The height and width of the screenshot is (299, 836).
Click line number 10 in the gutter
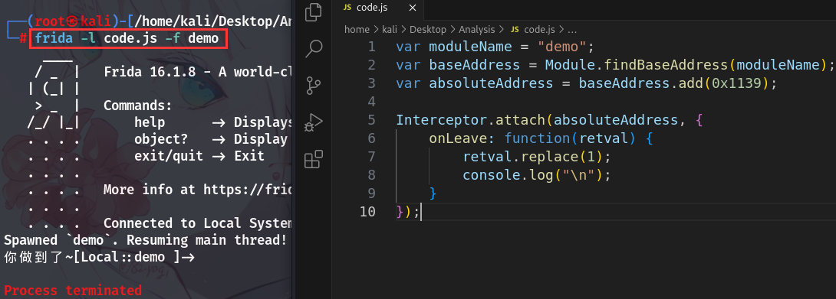tap(367, 211)
